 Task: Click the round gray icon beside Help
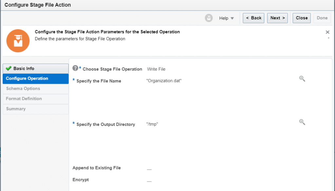(x=209, y=18)
